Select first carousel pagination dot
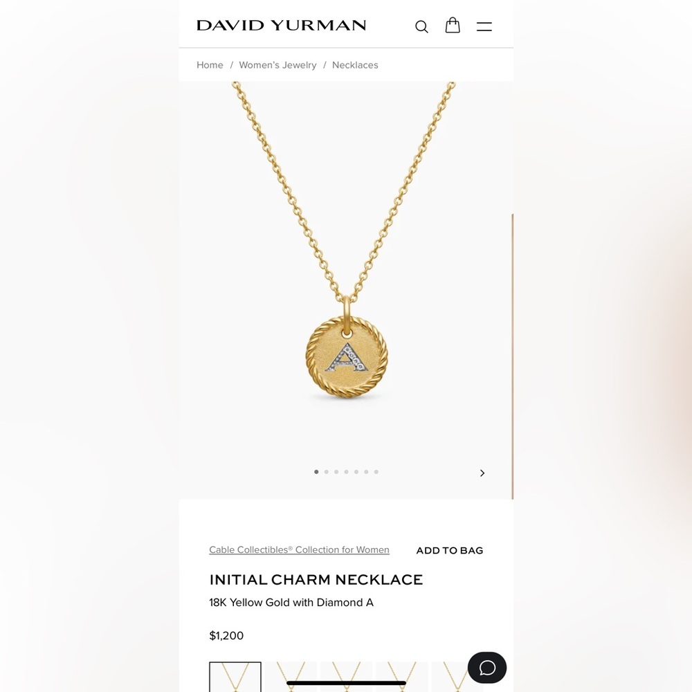692x692 pixels. [316, 472]
